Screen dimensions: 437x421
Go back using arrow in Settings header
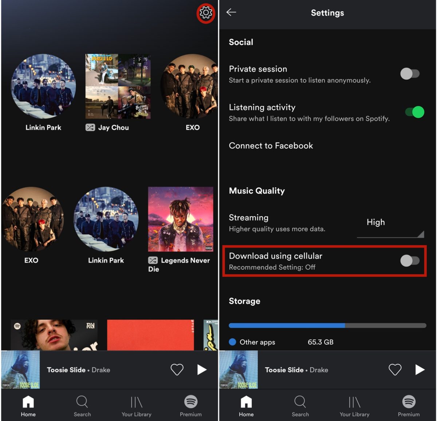231,12
